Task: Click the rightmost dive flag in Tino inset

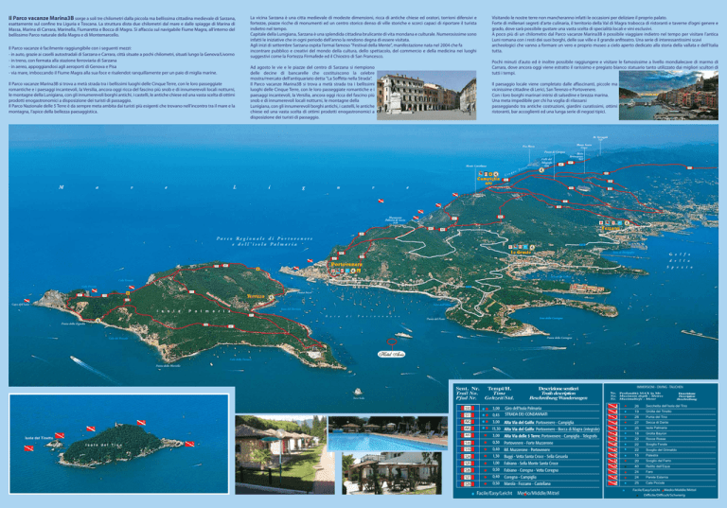Action: coord(189,444)
